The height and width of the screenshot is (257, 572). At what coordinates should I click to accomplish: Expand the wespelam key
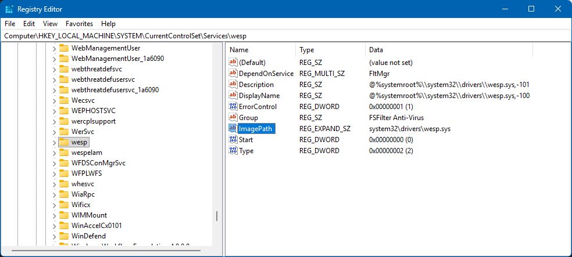(54, 153)
